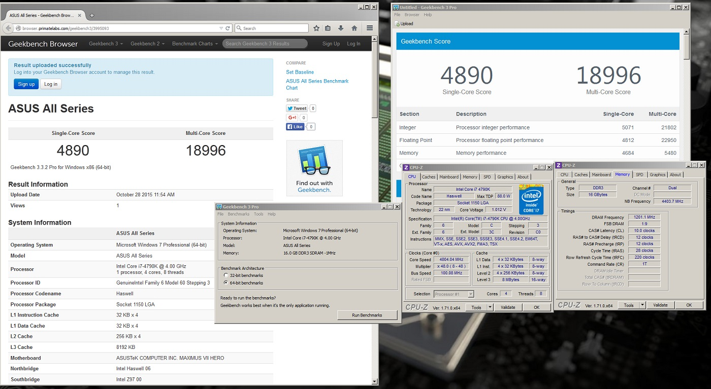Switch to Graphics tab in right CPU-Z window
Screen dimensions: 711x389
657,175
